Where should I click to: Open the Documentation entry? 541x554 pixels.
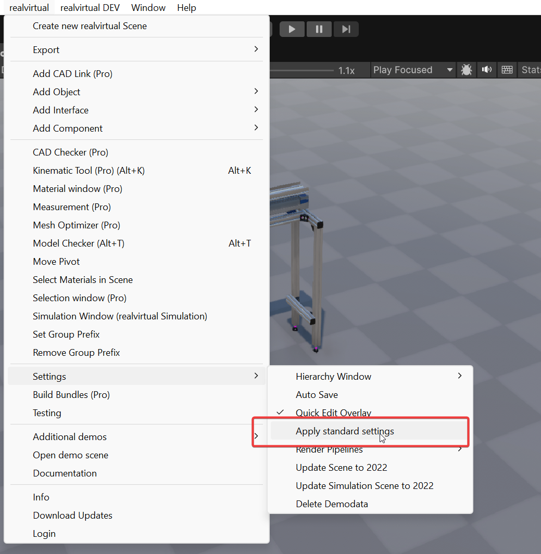[x=136, y=473]
